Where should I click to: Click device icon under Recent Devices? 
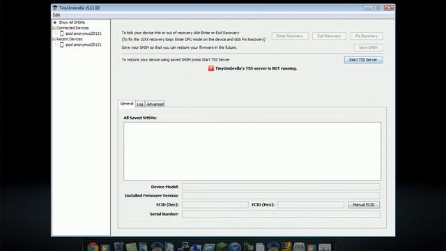[62, 45]
